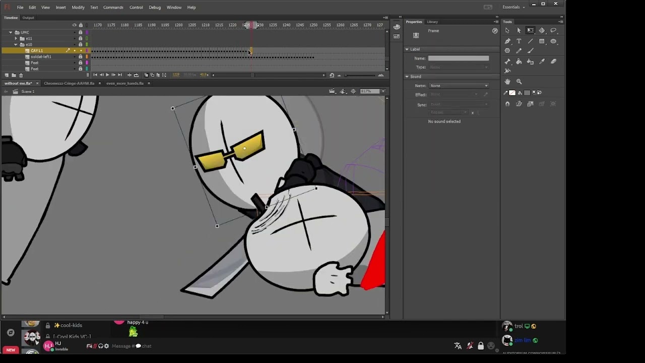The height and width of the screenshot is (363, 645).
Task: Unlock the soldat-left1 layer
Action: [x=80, y=56]
